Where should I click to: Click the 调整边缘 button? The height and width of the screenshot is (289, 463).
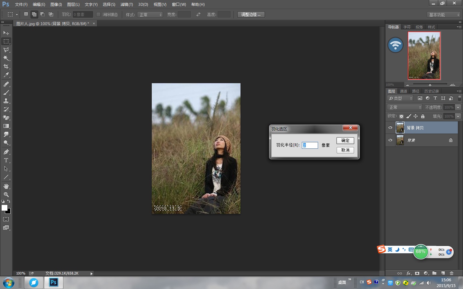[x=251, y=14]
